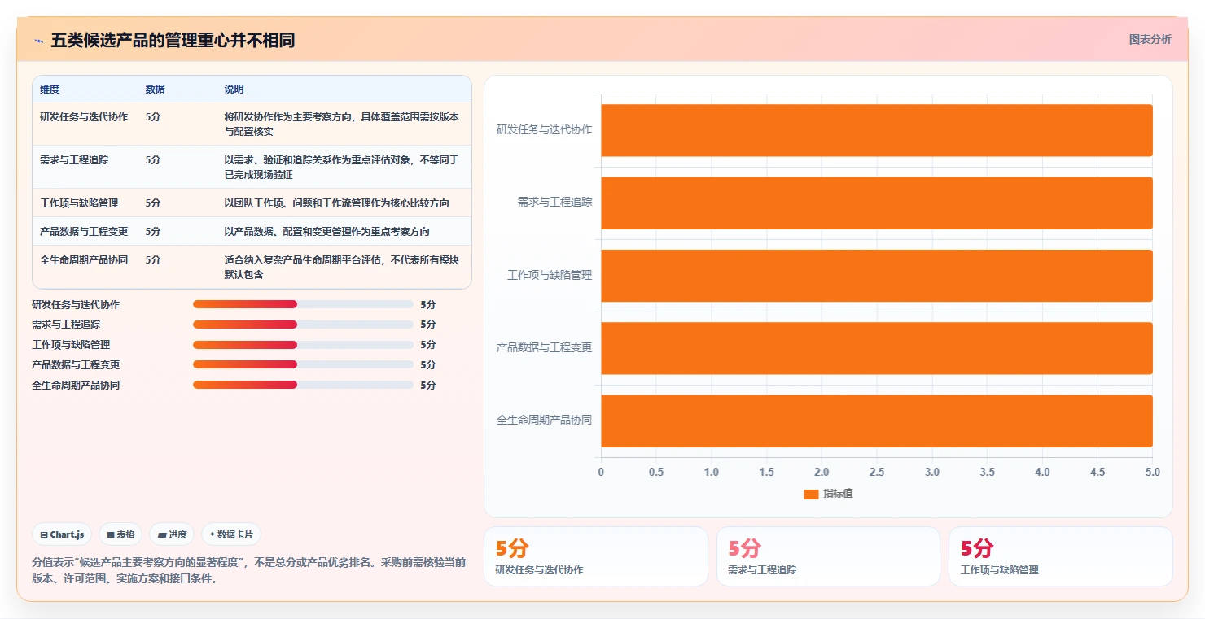Click the description starting 以团队工作项、问题和工作流

point(336,203)
